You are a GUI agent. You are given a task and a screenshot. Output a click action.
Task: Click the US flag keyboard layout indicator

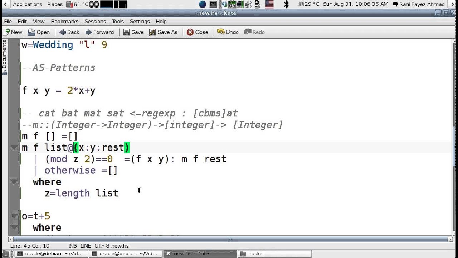269,4
